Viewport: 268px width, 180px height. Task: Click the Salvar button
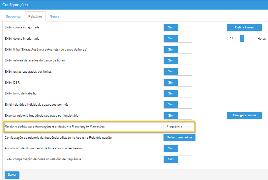(12, 175)
